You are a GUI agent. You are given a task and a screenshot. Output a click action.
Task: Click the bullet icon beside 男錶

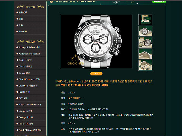(17, 19)
